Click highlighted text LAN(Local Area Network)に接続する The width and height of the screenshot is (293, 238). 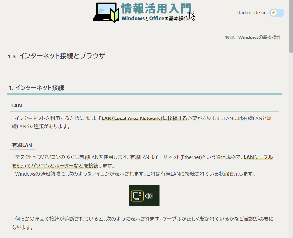[x=144, y=119]
